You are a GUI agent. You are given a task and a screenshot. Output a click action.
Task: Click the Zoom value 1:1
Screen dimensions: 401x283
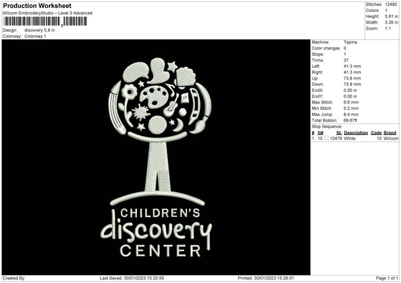[x=388, y=29]
